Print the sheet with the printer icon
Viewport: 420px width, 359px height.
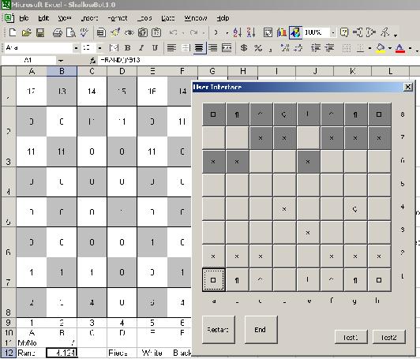58,32
